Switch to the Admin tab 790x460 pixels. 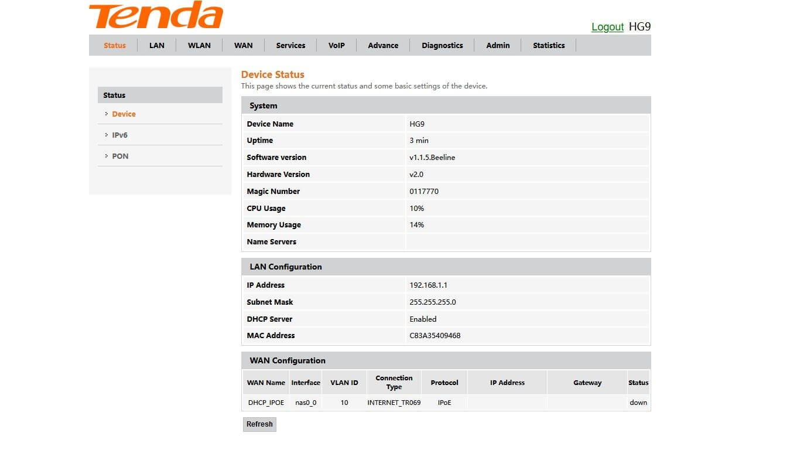(498, 45)
